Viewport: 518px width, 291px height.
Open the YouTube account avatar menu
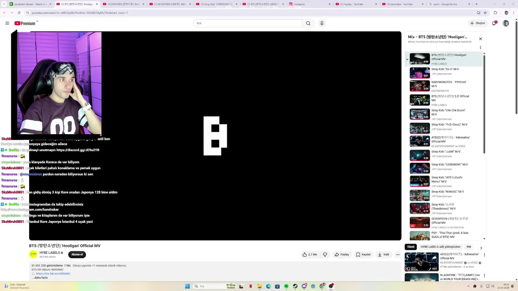point(506,23)
